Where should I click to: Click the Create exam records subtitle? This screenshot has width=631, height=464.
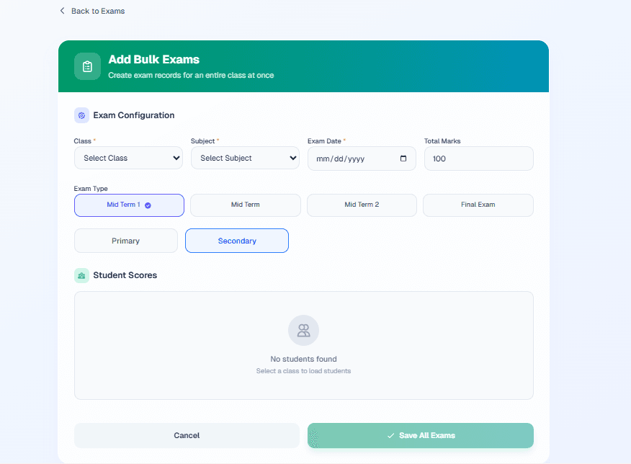[191, 75]
